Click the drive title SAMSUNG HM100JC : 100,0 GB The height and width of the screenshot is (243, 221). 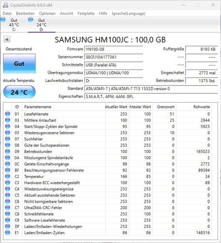point(110,40)
